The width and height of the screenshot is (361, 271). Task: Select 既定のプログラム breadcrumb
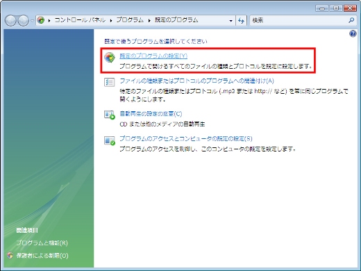point(176,20)
